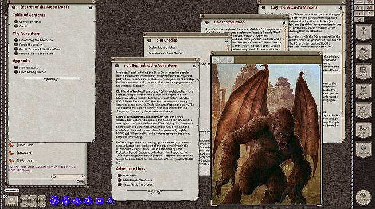Follow Next: Part I: The Lykeion link
The height and width of the screenshot is (209, 375).
138,184
